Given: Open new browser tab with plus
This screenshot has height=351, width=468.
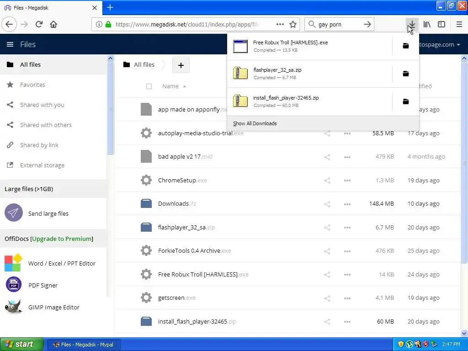Looking at the screenshot, I should point(110,7).
